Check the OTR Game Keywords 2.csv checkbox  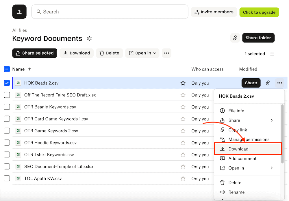pos(7,131)
